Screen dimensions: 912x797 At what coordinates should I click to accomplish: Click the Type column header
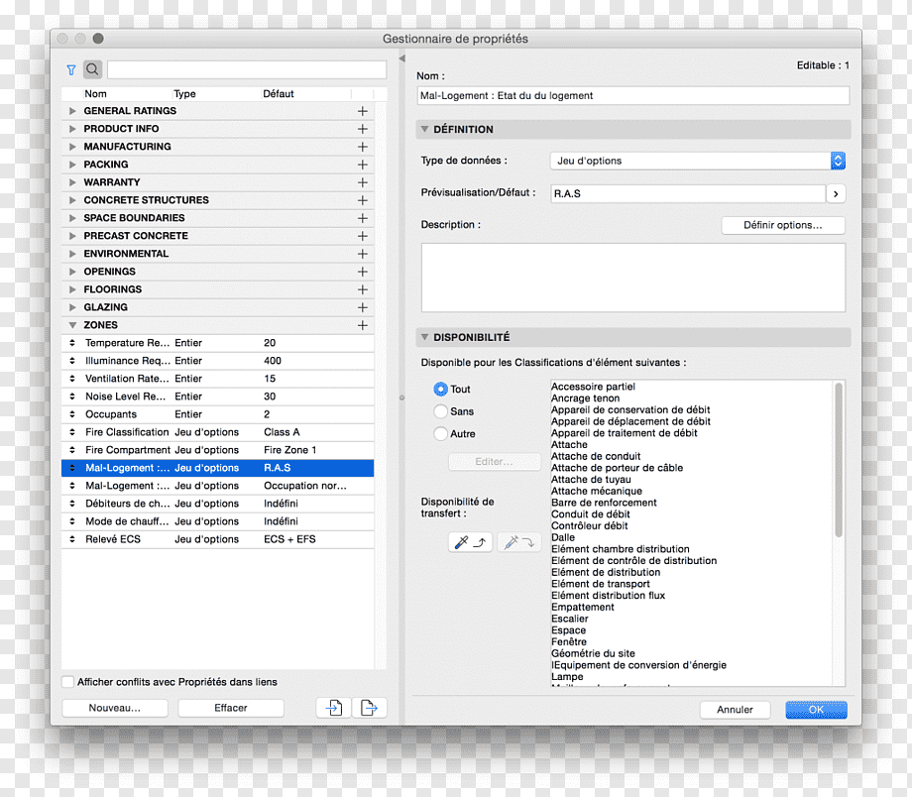click(184, 93)
